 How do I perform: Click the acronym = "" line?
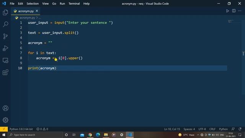tap(40, 43)
